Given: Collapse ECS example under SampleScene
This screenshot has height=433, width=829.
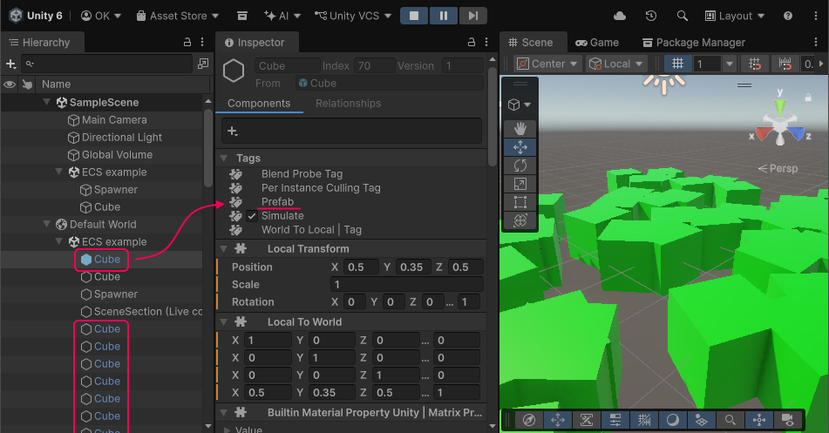Looking at the screenshot, I should point(58,172).
